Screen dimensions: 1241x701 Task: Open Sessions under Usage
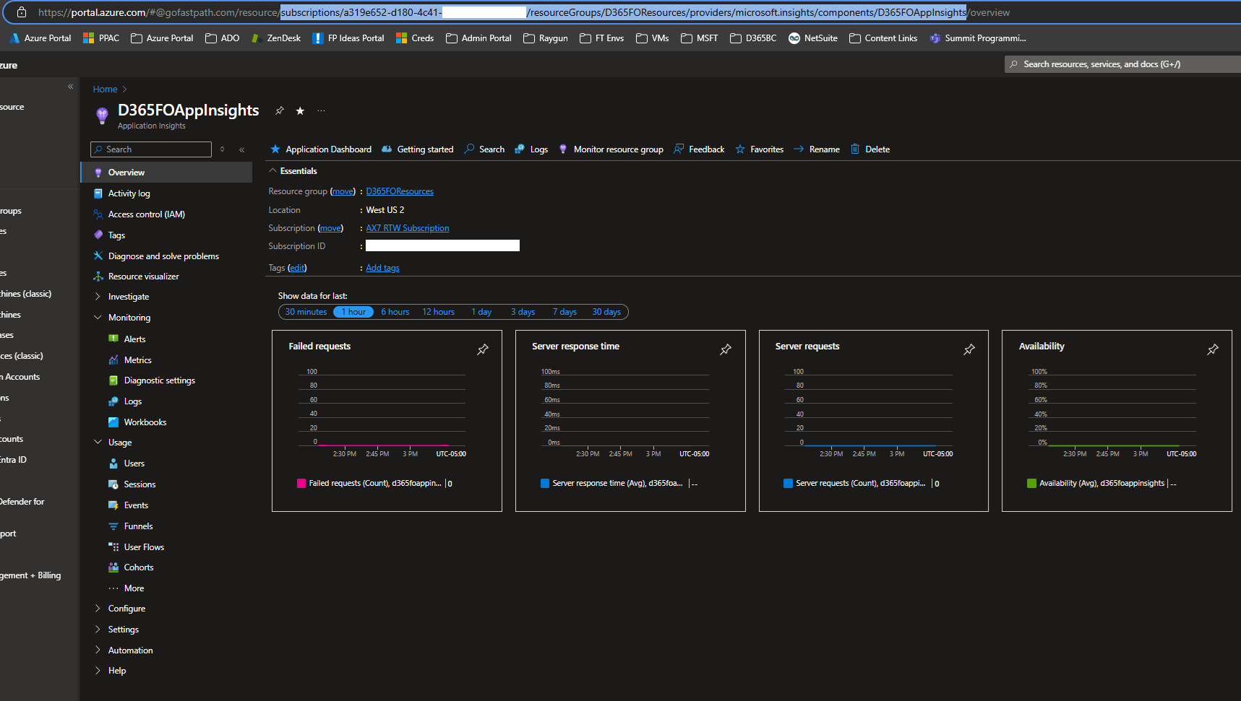click(139, 484)
